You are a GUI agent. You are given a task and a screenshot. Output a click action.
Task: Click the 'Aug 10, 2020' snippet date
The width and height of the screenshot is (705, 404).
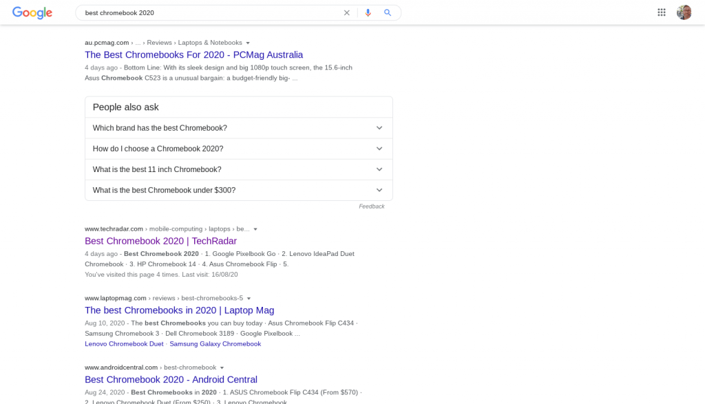tap(105, 323)
